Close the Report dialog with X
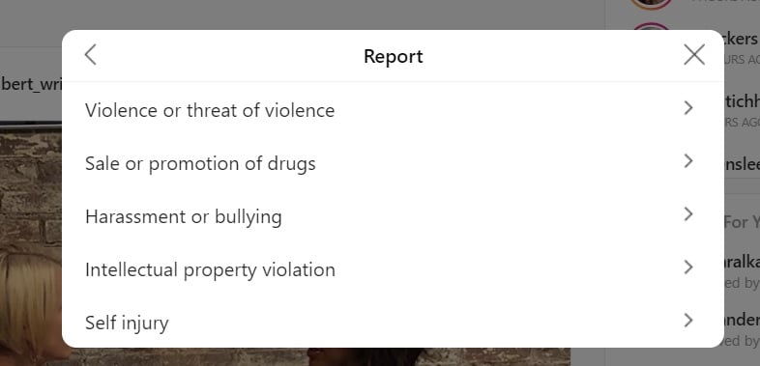Viewport: 760px width, 366px height. (x=694, y=55)
